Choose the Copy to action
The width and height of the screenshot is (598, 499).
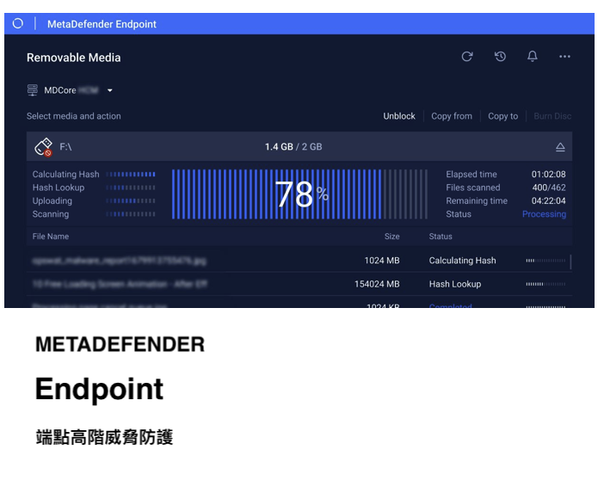(502, 116)
